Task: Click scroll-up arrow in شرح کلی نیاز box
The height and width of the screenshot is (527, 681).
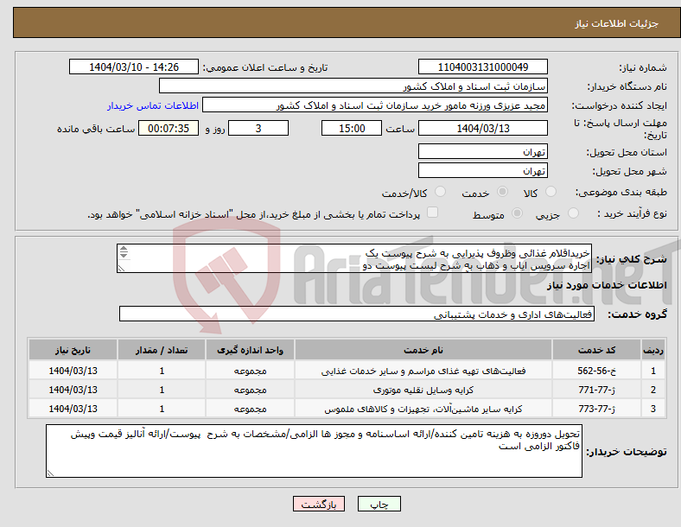Action: point(124,248)
